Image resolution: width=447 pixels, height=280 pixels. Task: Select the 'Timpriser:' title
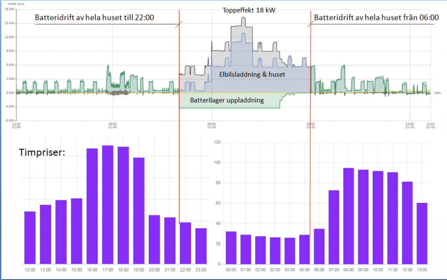pos(42,152)
